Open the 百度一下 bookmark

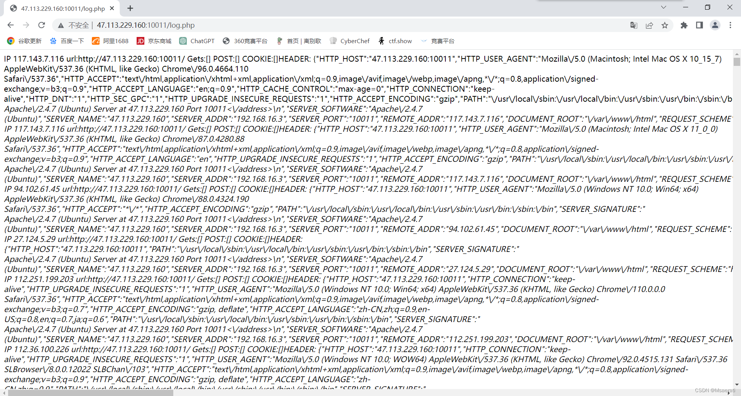pos(67,41)
